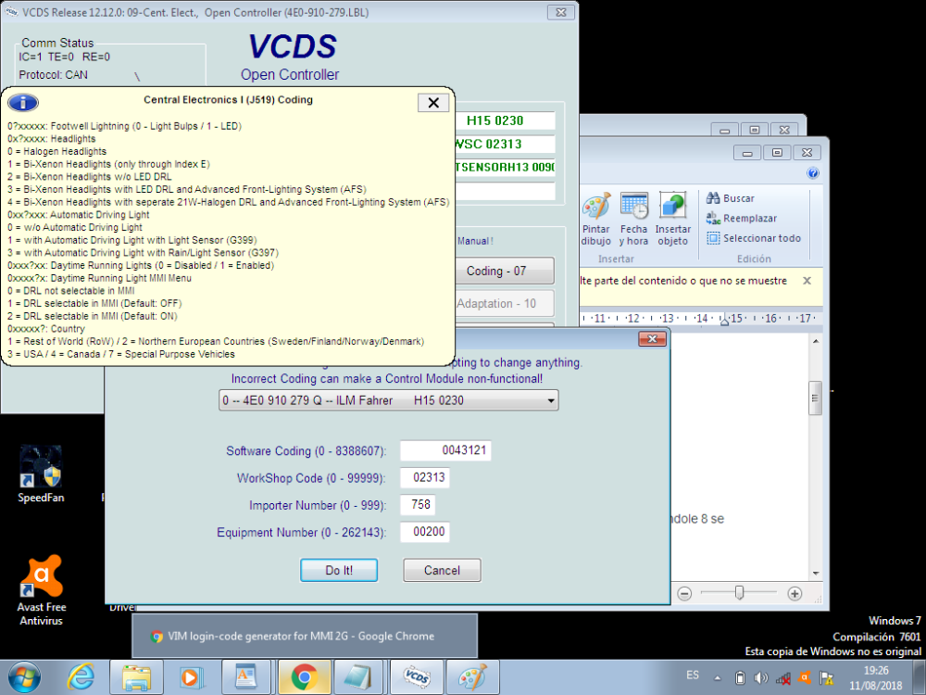Screen dimensions: 926x695
Task: Click the Insertar objeto icon
Action: point(673,219)
